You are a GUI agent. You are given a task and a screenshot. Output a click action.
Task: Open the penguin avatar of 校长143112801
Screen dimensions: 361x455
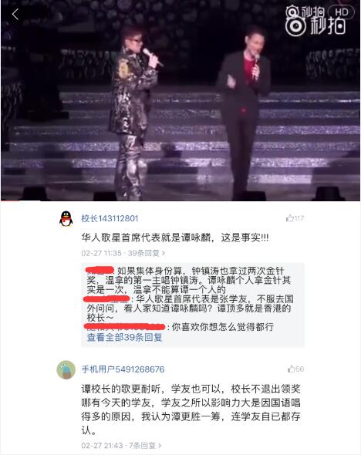tap(66, 218)
